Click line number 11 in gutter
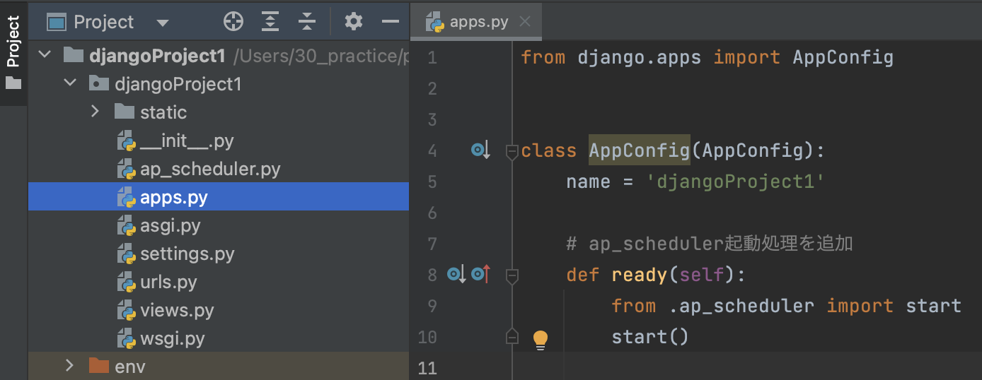This screenshot has height=380, width=982. (x=427, y=367)
